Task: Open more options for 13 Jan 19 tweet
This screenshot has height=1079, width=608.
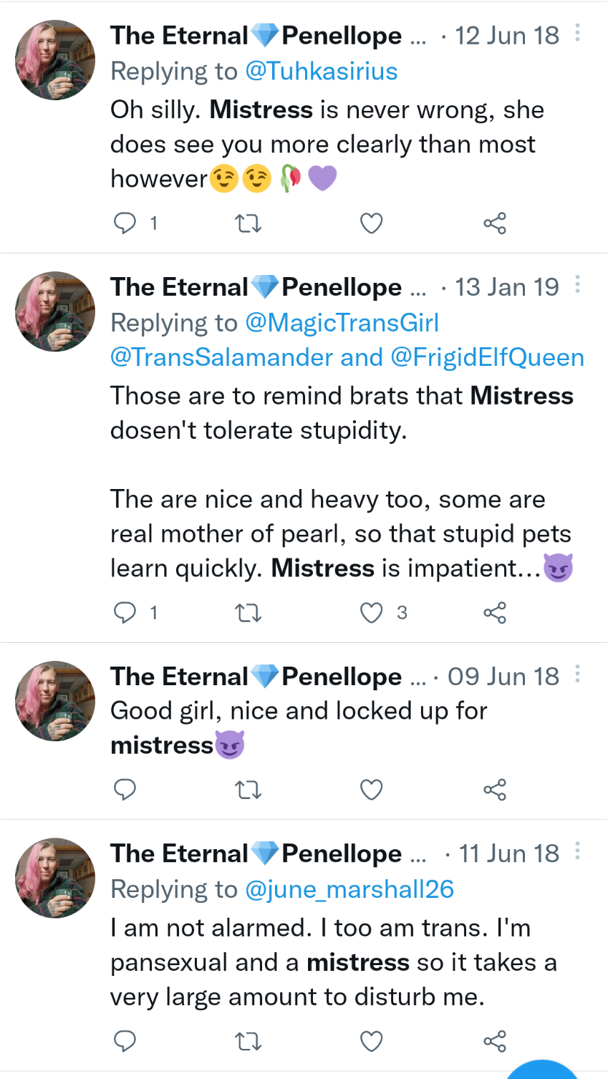Action: [x=578, y=286]
